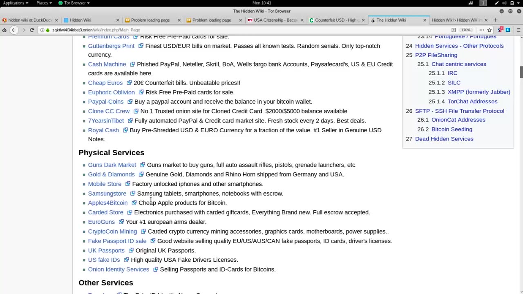Toggle reader view in the address bar
The height and width of the screenshot is (294, 523).
click(454, 30)
